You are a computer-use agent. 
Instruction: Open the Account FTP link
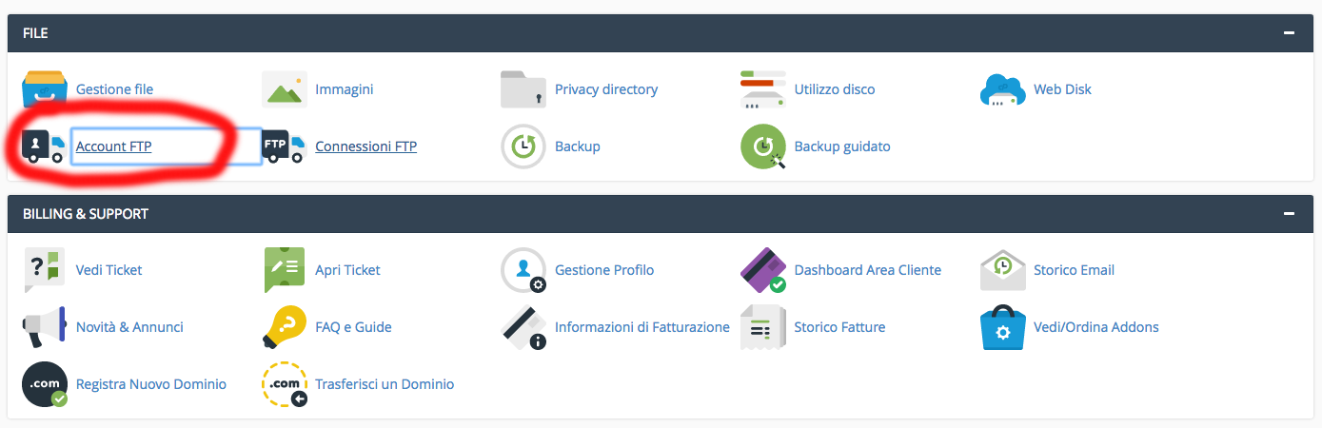[x=114, y=146]
